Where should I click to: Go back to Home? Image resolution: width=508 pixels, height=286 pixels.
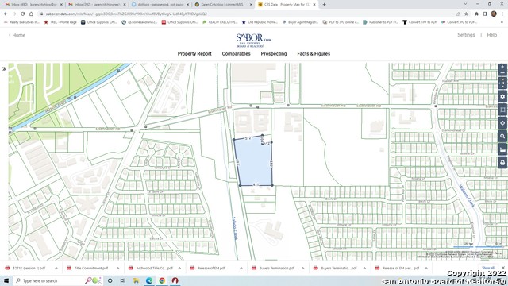click(x=17, y=35)
